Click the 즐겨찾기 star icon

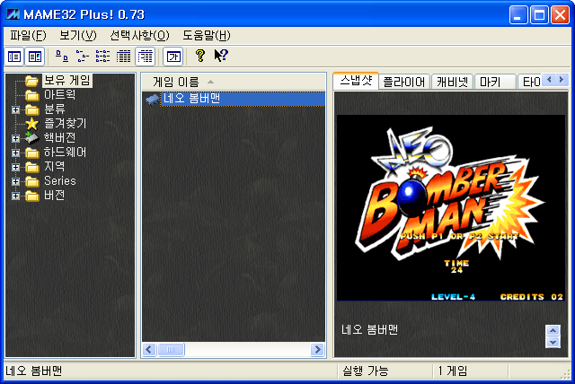(32, 124)
